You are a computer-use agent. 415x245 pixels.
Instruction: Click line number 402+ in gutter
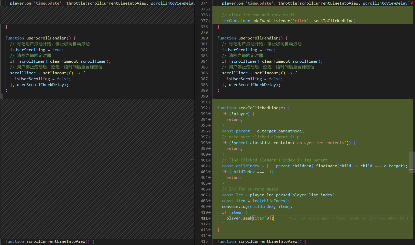(x=206, y=166)
